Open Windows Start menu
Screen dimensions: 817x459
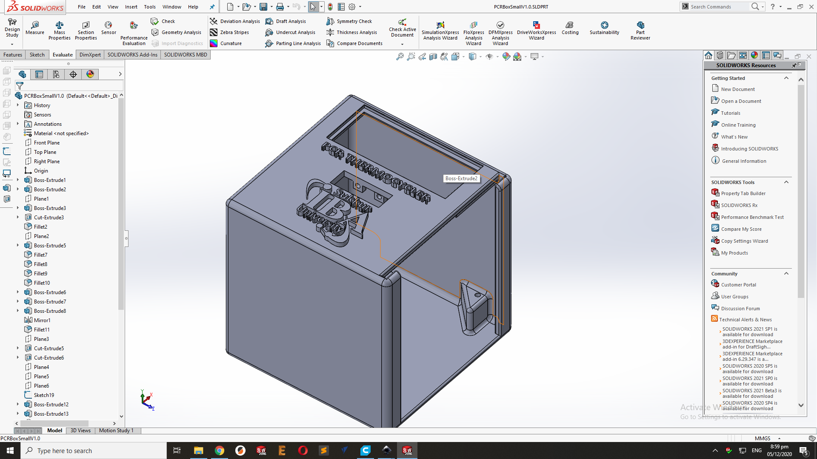[10, 450]
